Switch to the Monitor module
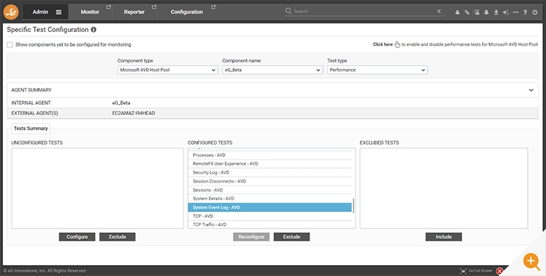Screen dimensions: 546x276 (x=90, y=12)
